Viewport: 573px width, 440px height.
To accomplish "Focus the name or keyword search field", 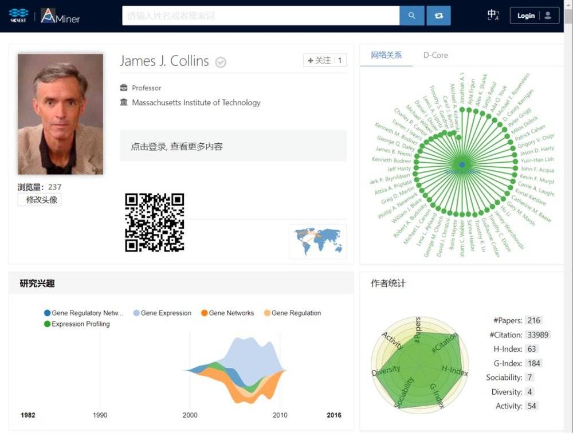I will click(260, 15).
